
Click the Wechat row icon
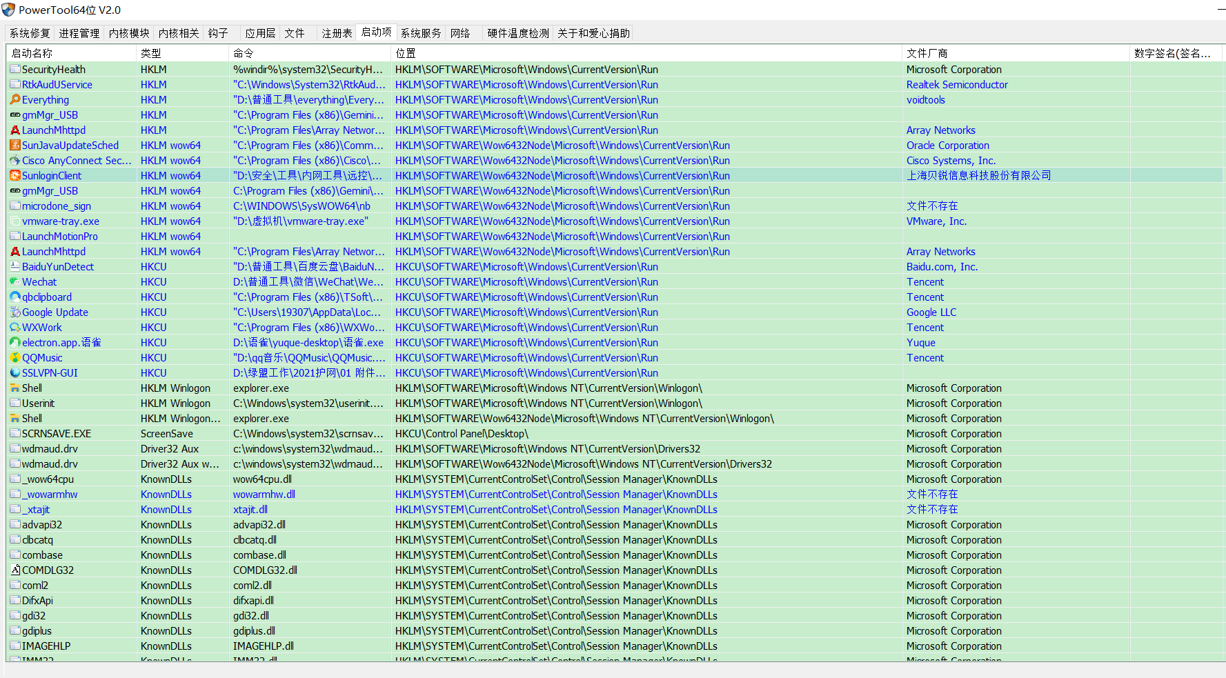point(15,281)
